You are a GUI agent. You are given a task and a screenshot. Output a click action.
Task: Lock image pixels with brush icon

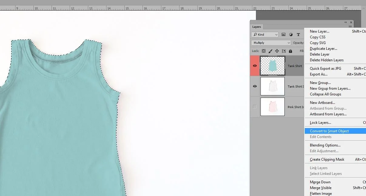pyautogui.click(x=270, y=51)
